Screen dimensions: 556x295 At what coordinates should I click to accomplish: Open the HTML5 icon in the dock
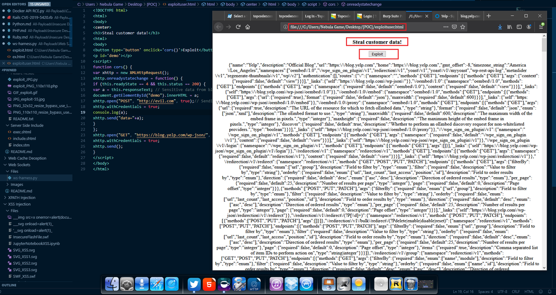pos(209,284)
